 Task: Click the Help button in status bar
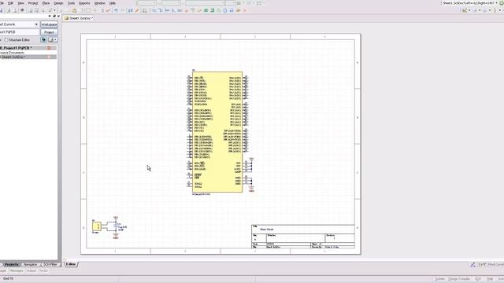(x=490, y=279)
